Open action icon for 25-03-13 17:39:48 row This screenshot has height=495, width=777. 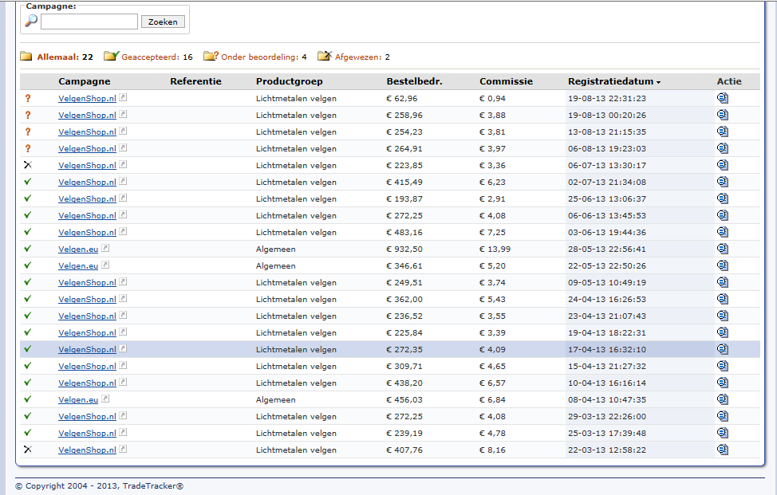(723, 433)
